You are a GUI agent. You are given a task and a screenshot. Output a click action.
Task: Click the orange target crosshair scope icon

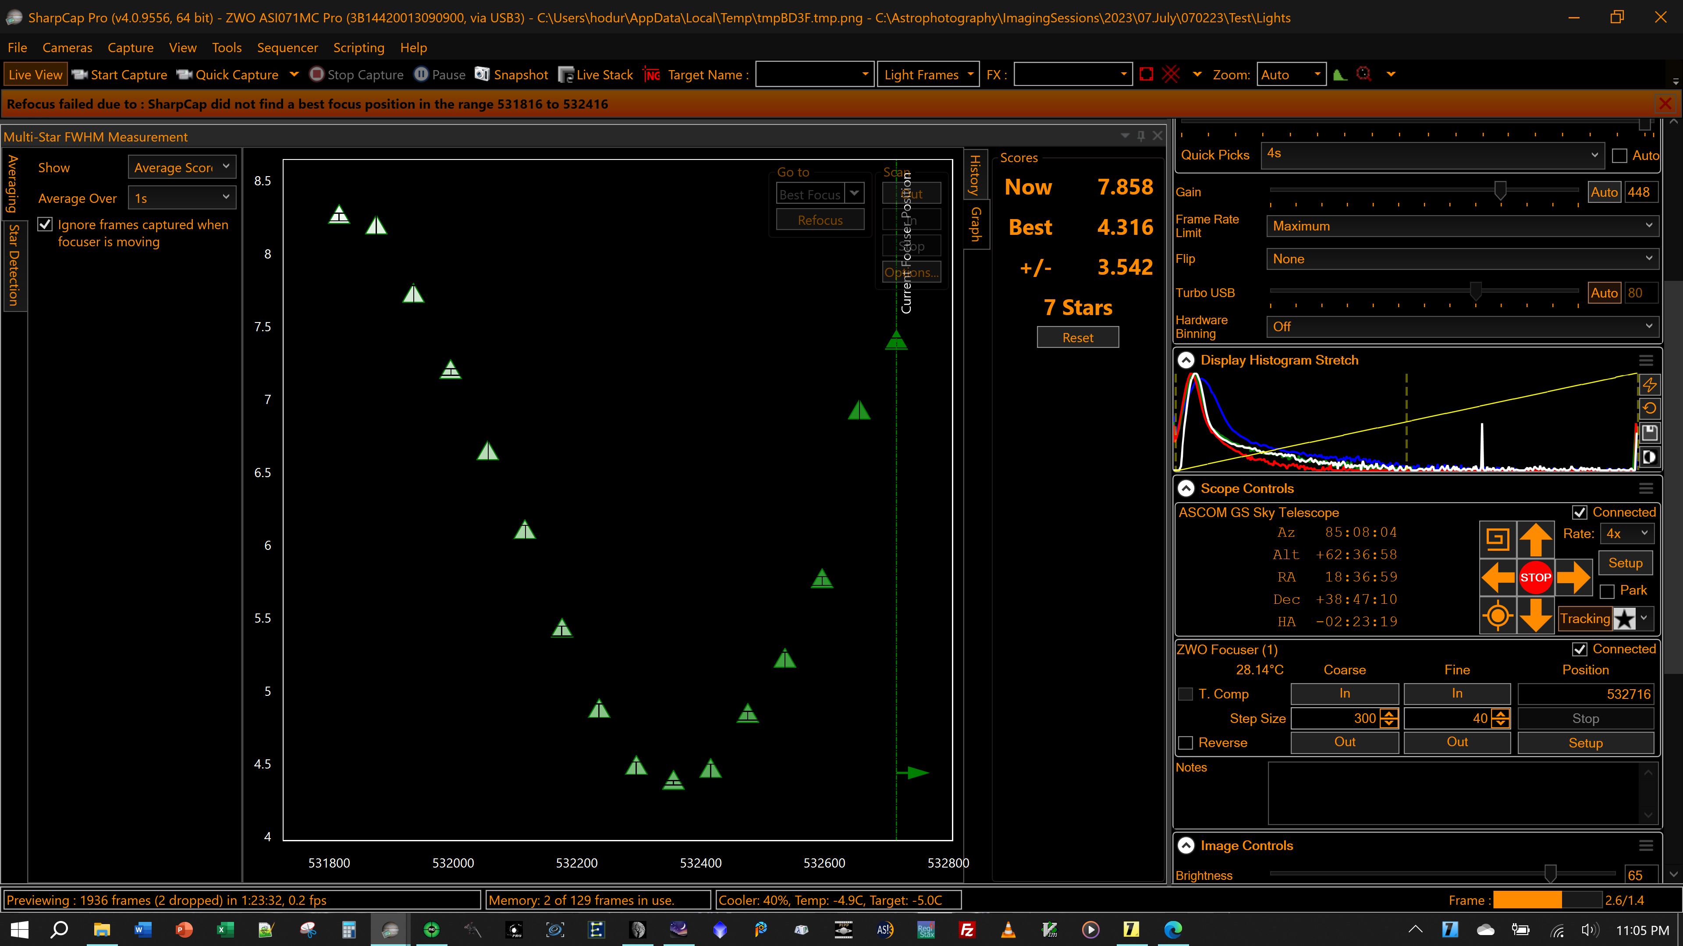[1498, 616]
